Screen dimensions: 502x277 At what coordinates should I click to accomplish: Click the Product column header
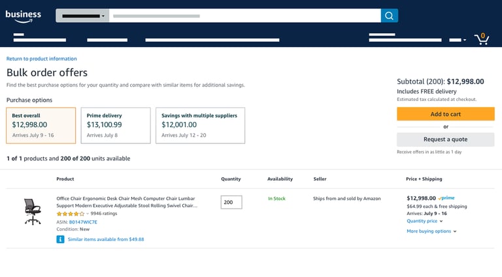point(65,179)
